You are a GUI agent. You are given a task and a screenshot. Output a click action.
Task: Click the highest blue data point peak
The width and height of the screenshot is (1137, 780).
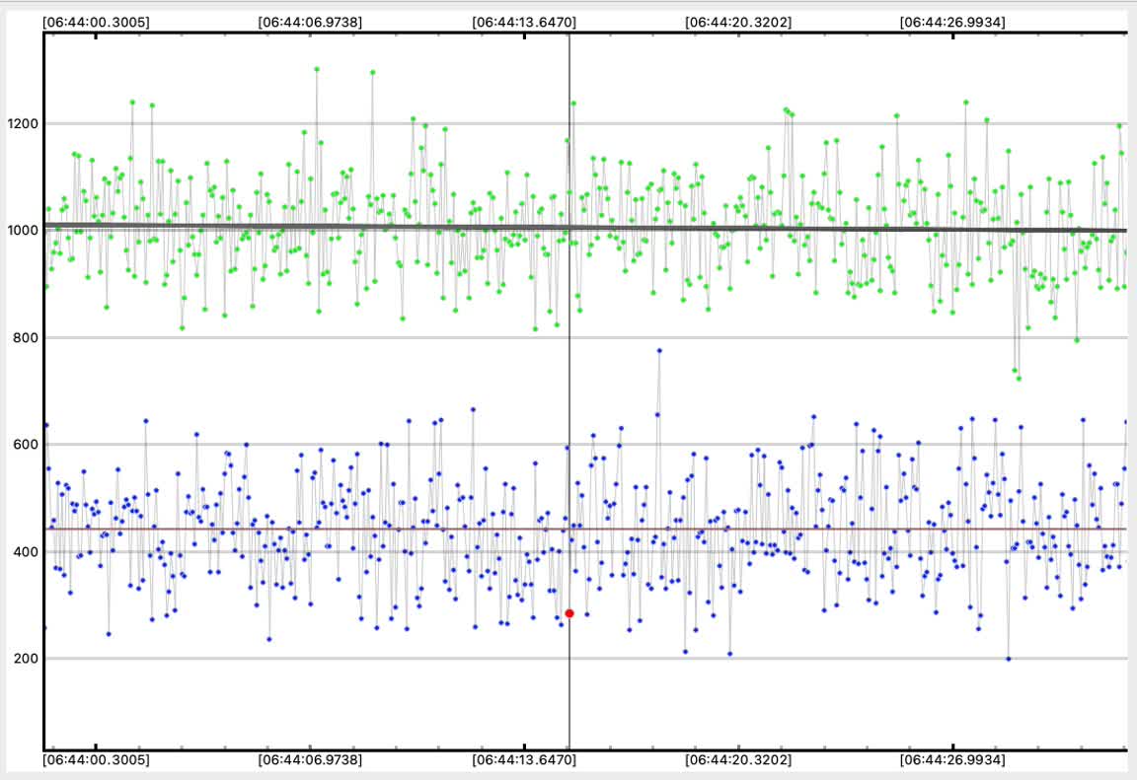point(659,350)
